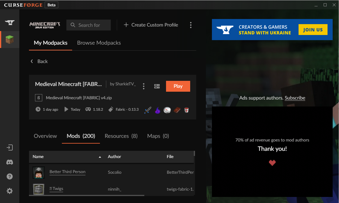Viewport: 339px width, 203px height.
Task: Click author name ninnih_
Action: coord(115,189)
